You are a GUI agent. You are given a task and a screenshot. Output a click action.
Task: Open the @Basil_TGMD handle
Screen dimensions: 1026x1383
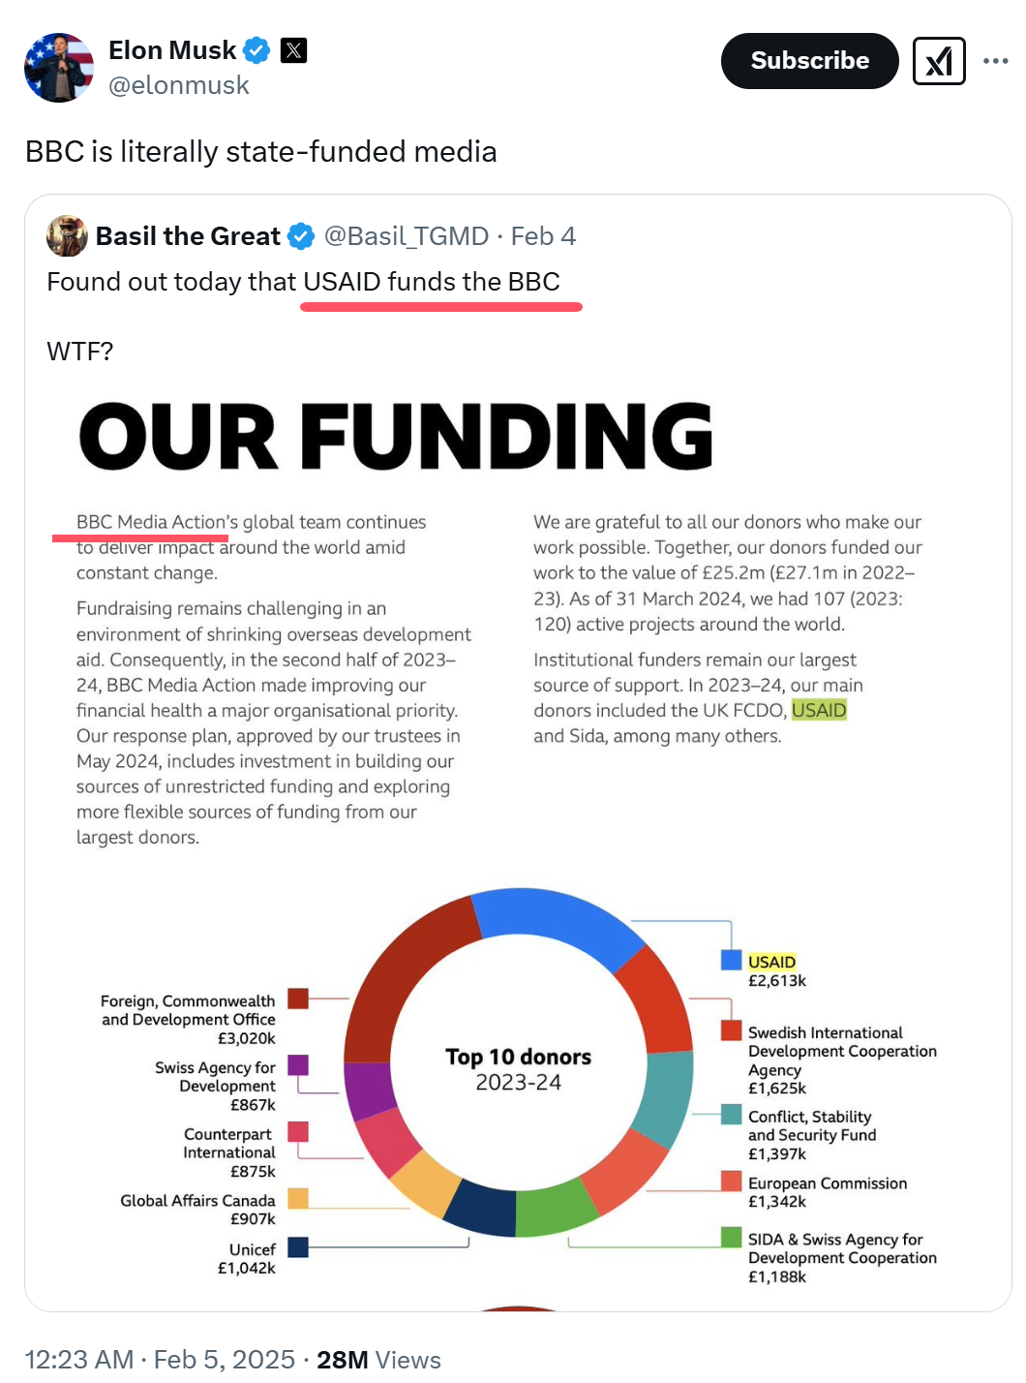click(407, 236)
